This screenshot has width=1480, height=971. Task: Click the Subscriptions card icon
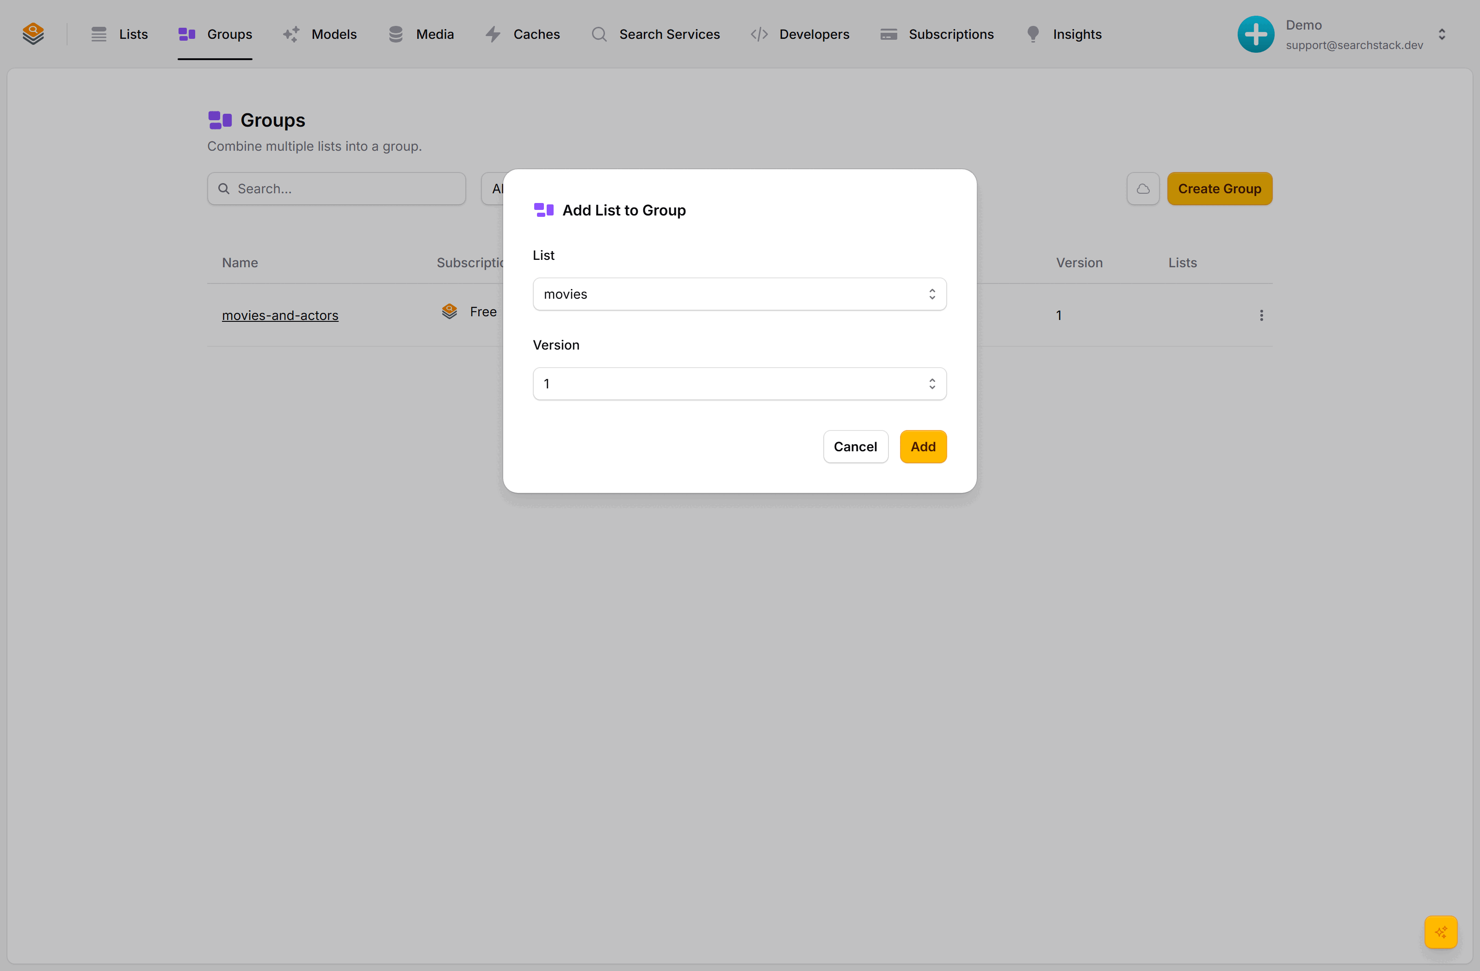[x=888, y=34]
